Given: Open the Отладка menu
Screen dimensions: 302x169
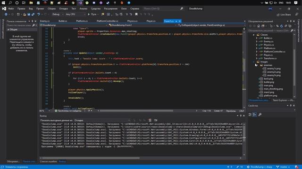Looking at the screenshot, I should [63, 8].
